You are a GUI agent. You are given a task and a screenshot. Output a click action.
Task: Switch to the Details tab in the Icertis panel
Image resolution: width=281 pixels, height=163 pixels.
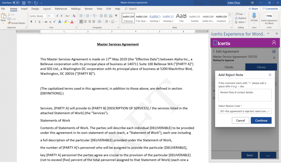click(x=229, y=67)
